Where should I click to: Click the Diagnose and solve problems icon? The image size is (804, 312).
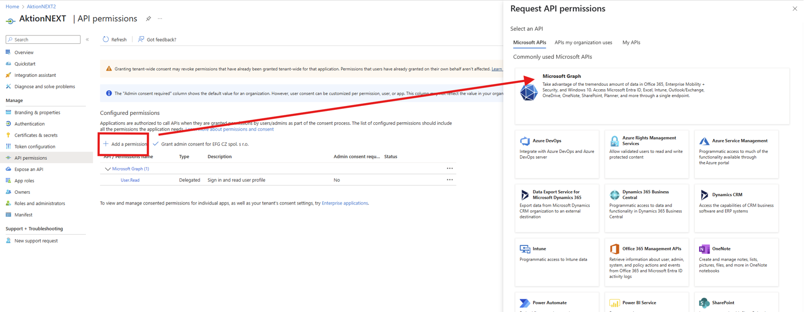coord(8,86)
